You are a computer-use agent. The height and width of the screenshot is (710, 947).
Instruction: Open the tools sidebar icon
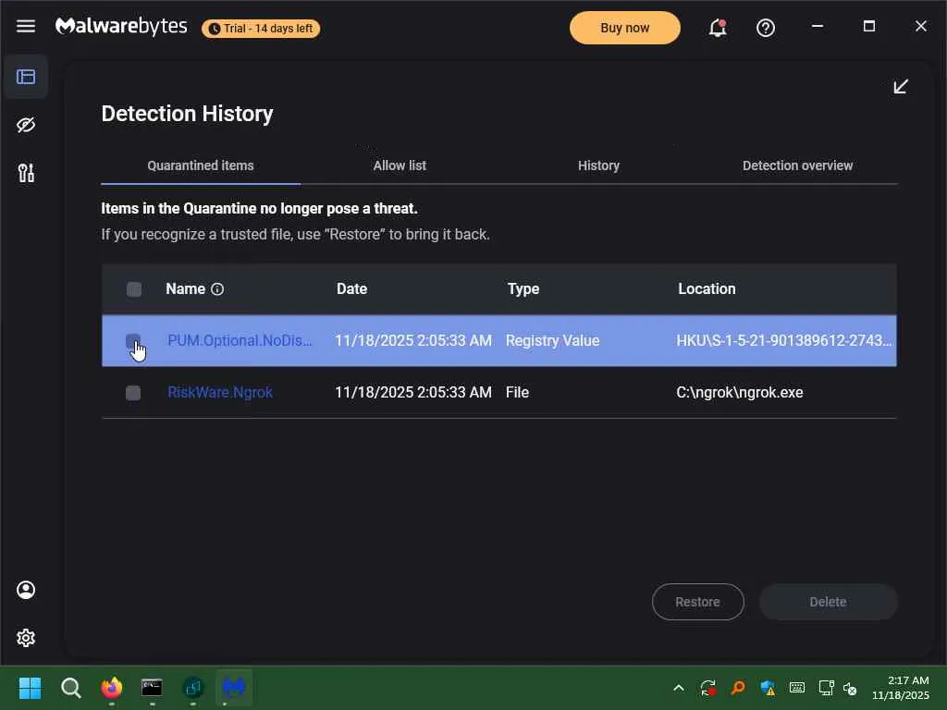(25, 173)
